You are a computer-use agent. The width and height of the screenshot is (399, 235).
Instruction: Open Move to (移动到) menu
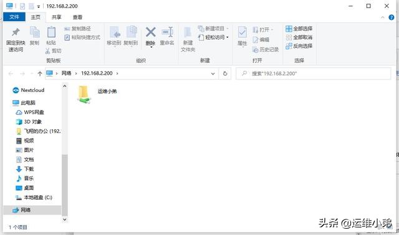114,36
